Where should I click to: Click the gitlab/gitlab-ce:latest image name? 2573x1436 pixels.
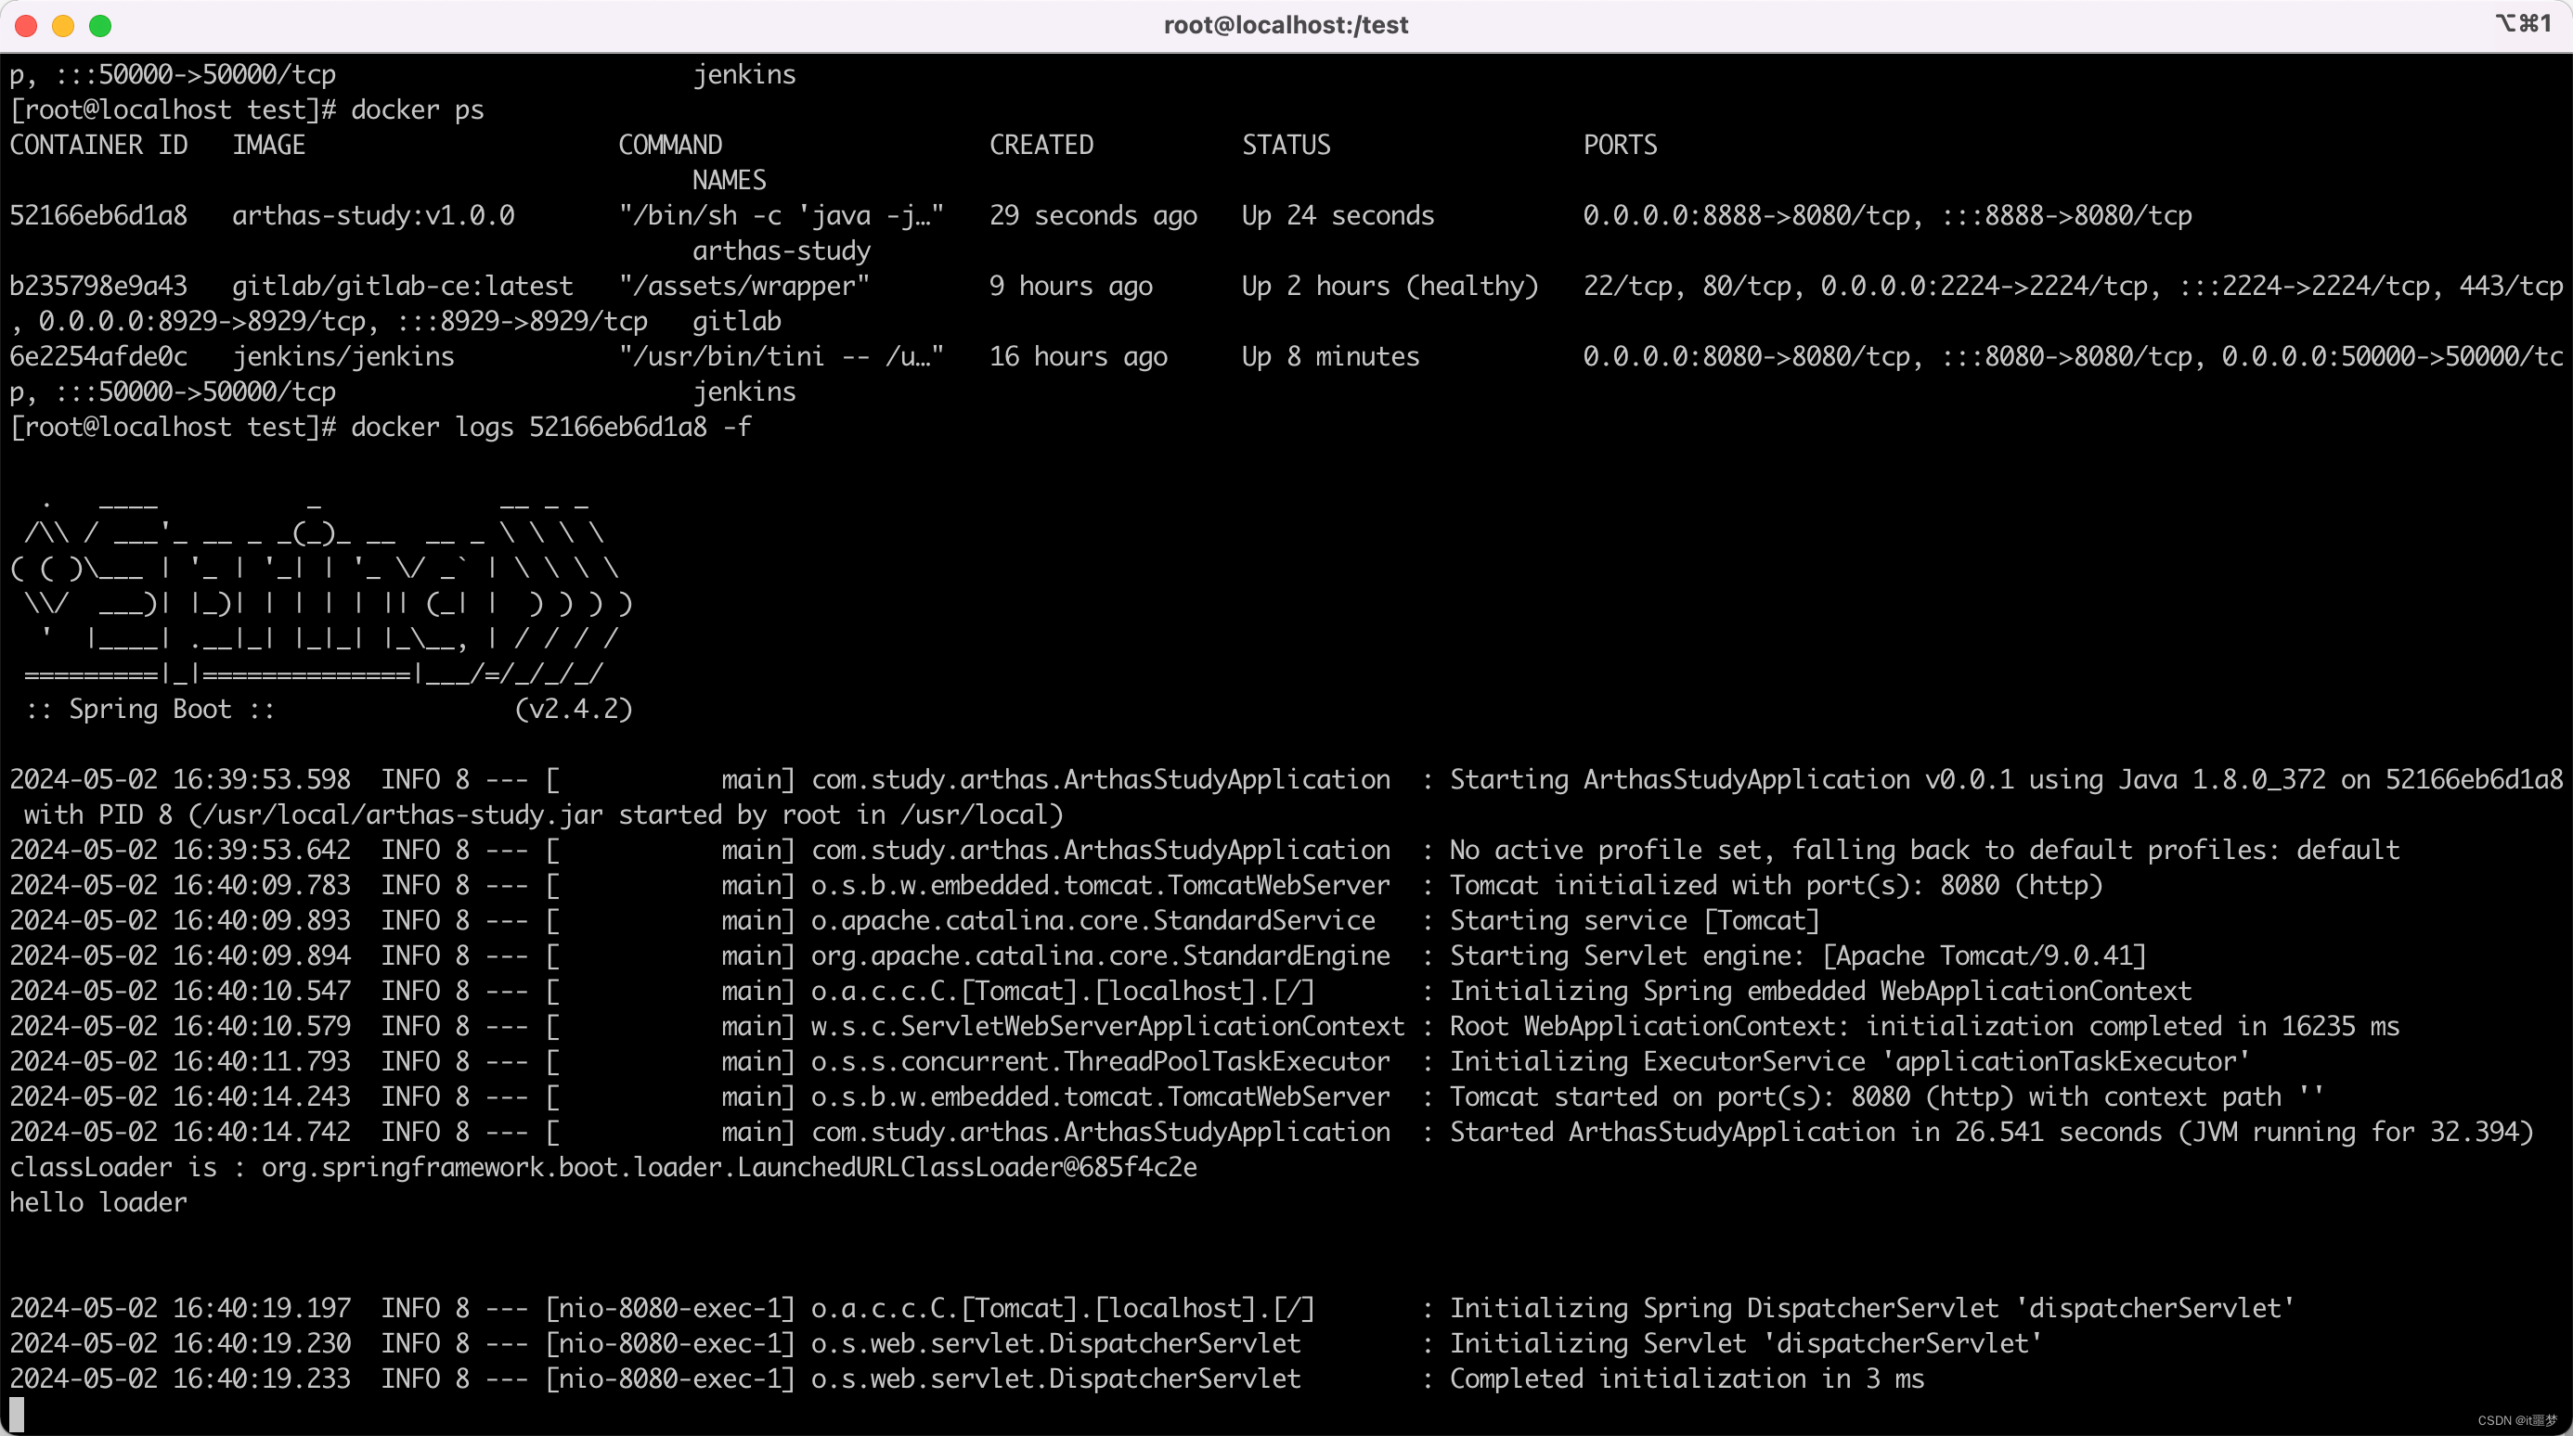coord(403,287)
